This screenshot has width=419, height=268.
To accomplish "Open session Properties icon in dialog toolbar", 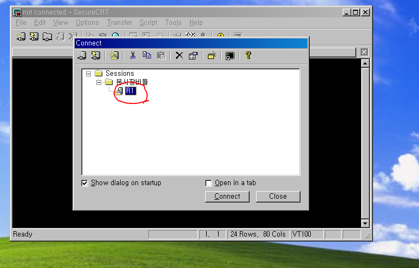I will point(193,56).
